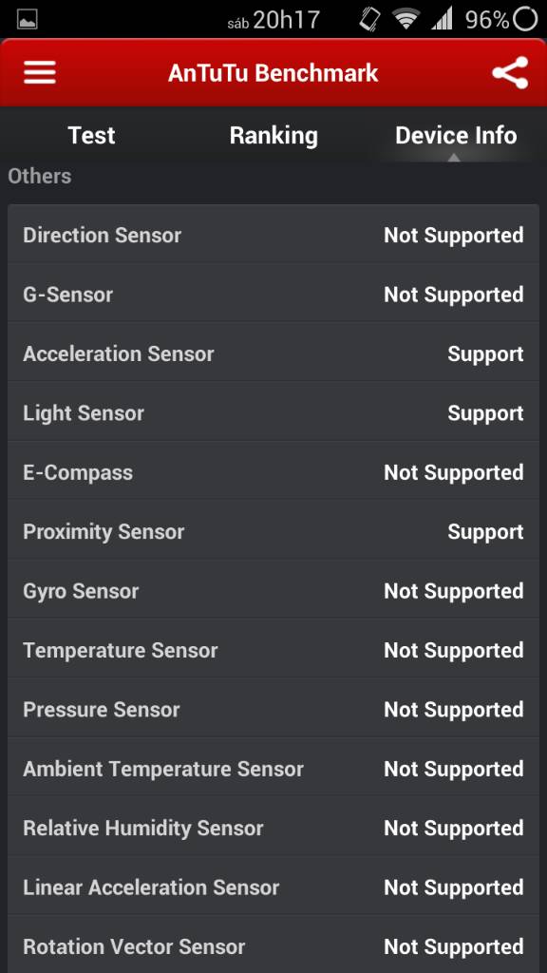Viewport: 547px width, 973px height.
Task: Tap the battery circle icon
Action: pyautogui.click(x=525, y=19)
